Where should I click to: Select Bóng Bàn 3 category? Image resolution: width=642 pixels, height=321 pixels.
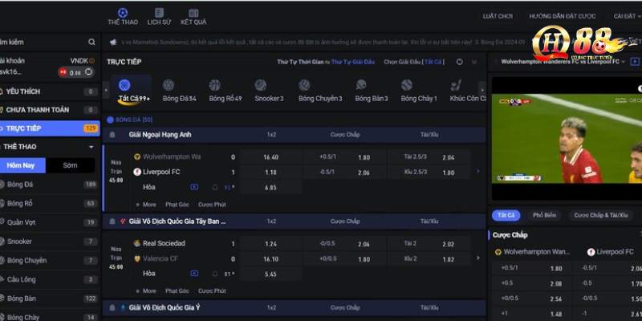coord(371,91)
